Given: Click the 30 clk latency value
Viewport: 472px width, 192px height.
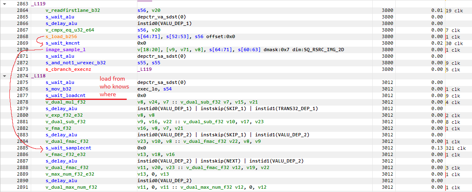Looking at the screenshot, I should (454, 43).
